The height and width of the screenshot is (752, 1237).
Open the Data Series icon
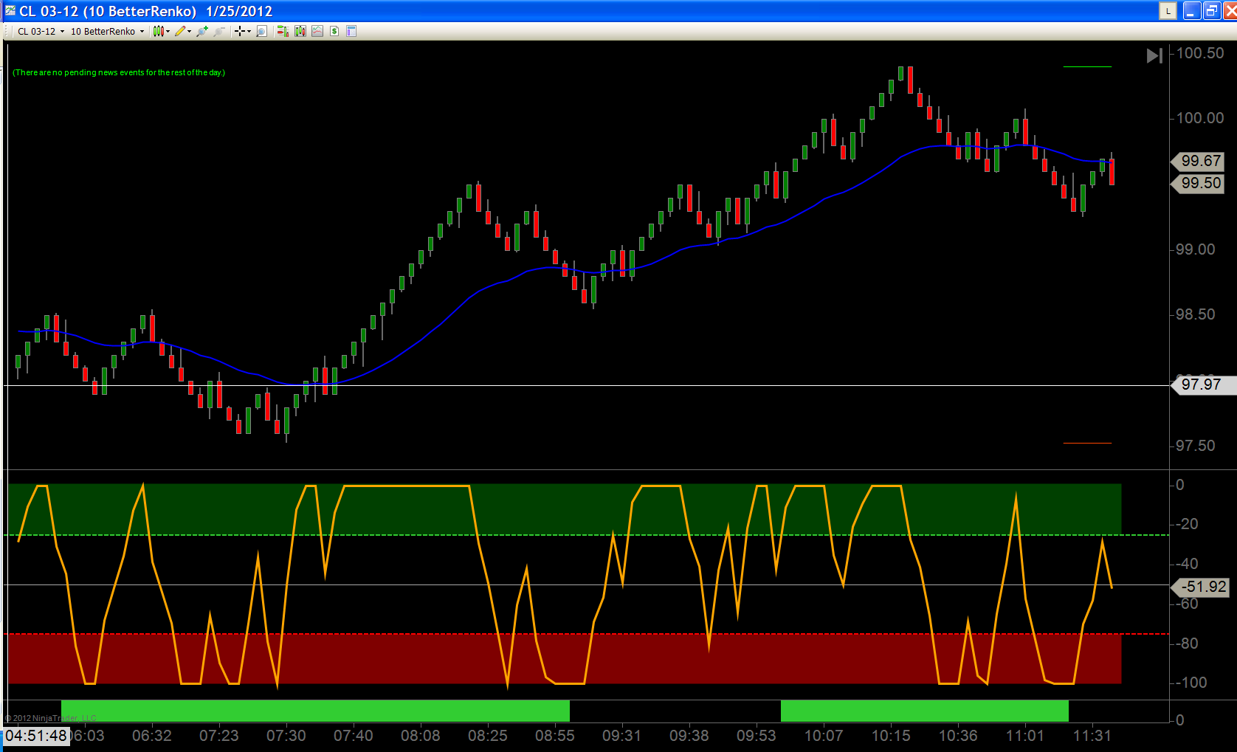point(300,31)
